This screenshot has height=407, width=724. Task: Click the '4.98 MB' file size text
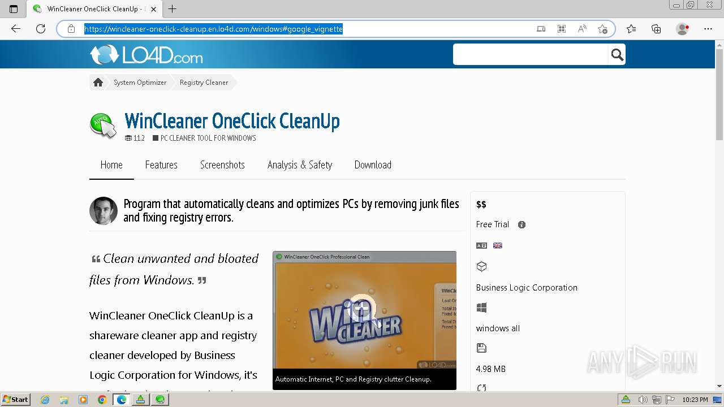(x=491, y=369)
